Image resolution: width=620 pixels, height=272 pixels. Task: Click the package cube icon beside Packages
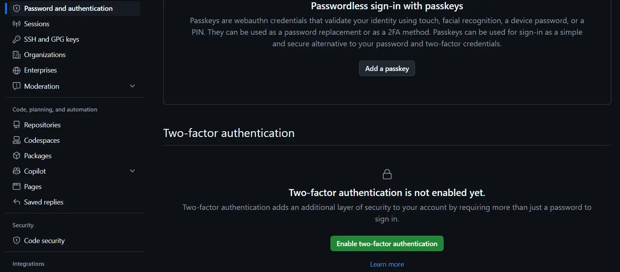point(17,155)
